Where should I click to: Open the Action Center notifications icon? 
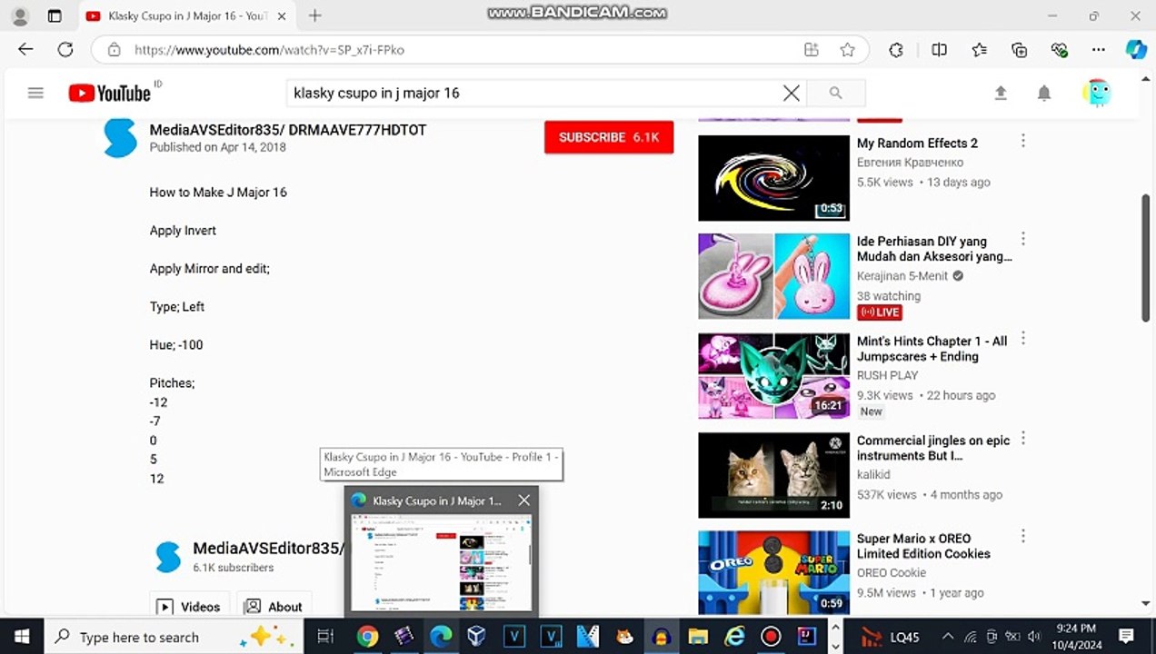tap(1127, 637)
